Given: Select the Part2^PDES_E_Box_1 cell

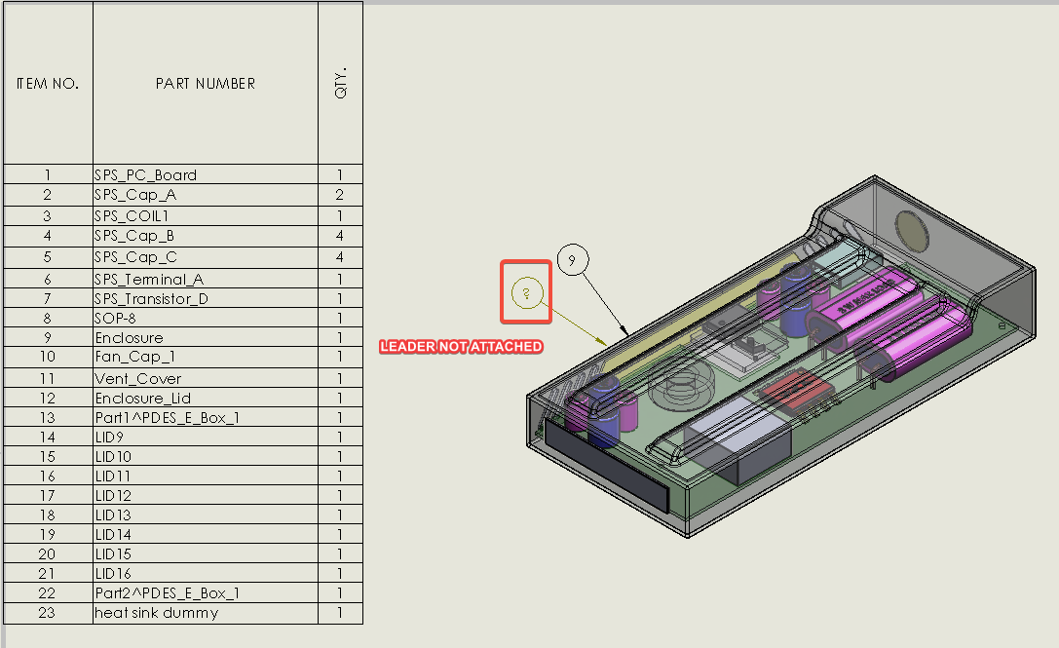Looking at the screenshot, I should pyautogui.click(x=206, y=592).
